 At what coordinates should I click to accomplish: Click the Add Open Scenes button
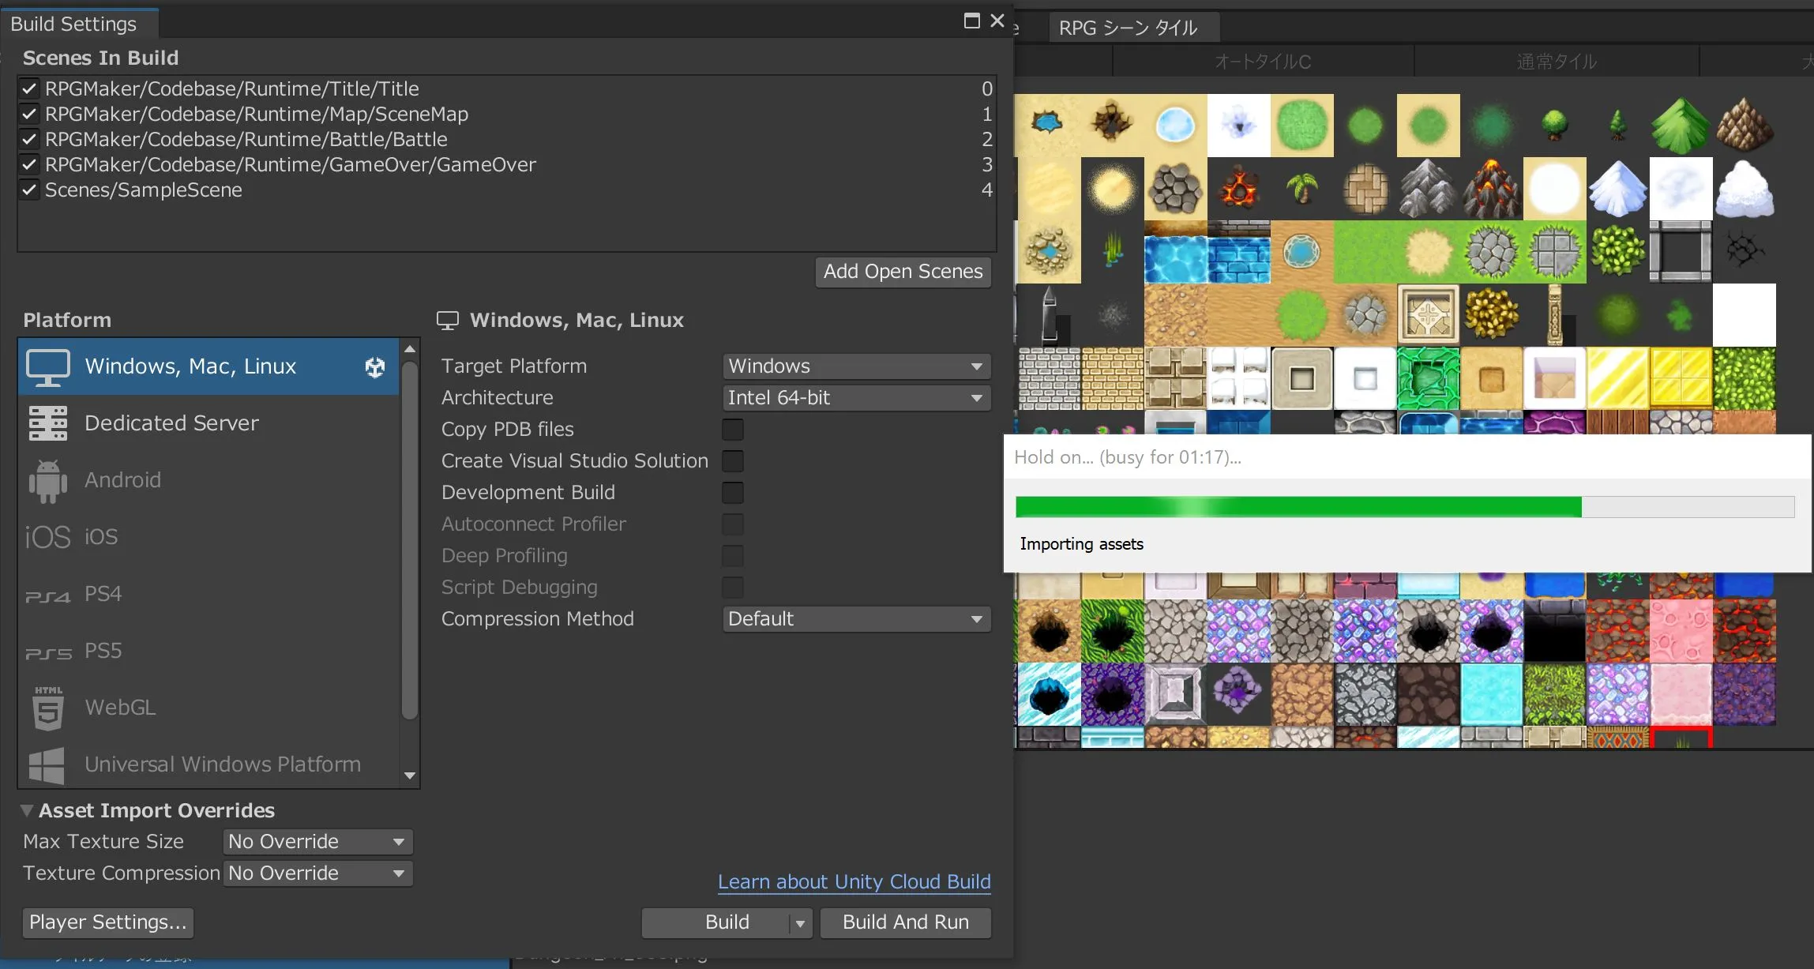(903, 272)
